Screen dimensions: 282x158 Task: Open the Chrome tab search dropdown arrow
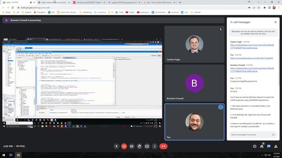(x=258, y=2)
